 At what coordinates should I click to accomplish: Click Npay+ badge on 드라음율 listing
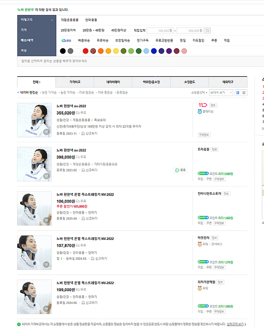203,174
